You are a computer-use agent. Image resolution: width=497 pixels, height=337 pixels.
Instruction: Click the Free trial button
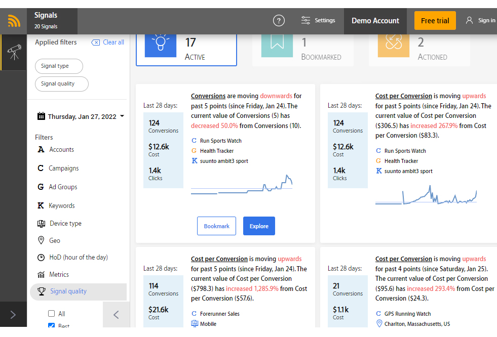[x=435, y=21]
